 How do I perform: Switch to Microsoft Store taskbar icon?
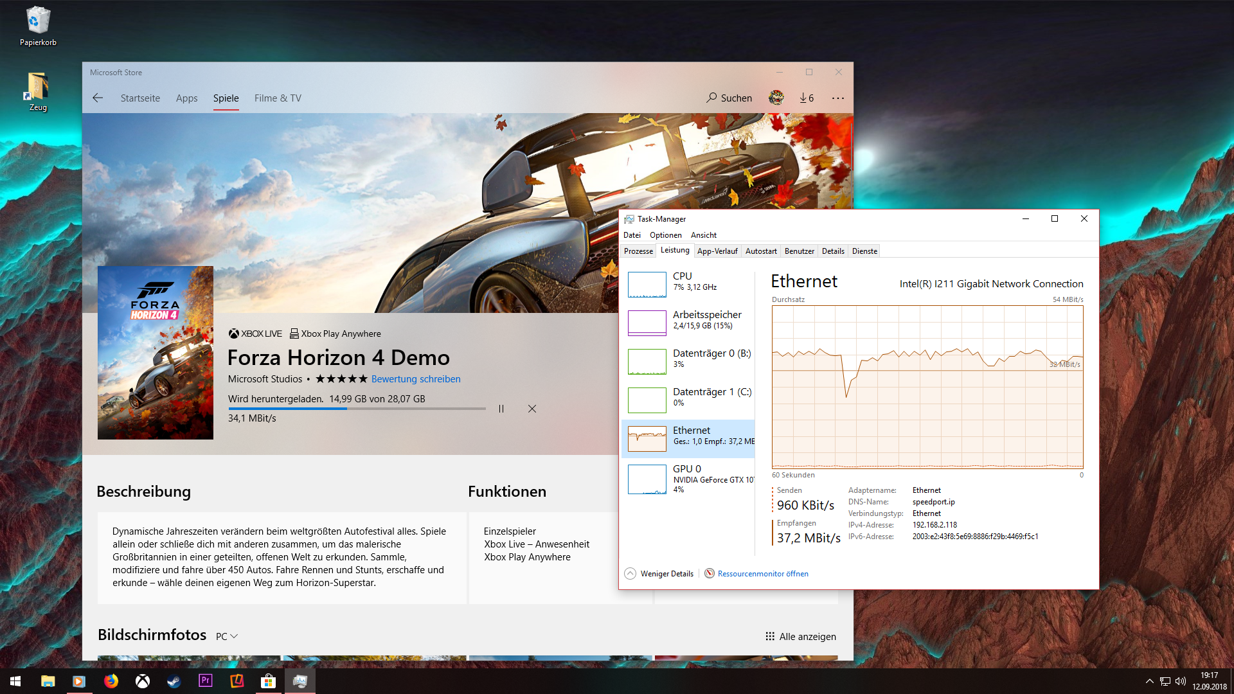pos(268,681)
